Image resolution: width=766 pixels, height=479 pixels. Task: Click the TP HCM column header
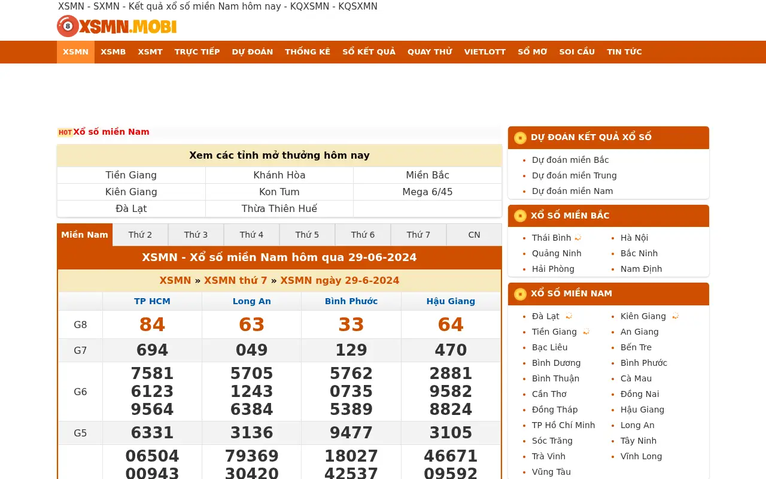(152, 301)
